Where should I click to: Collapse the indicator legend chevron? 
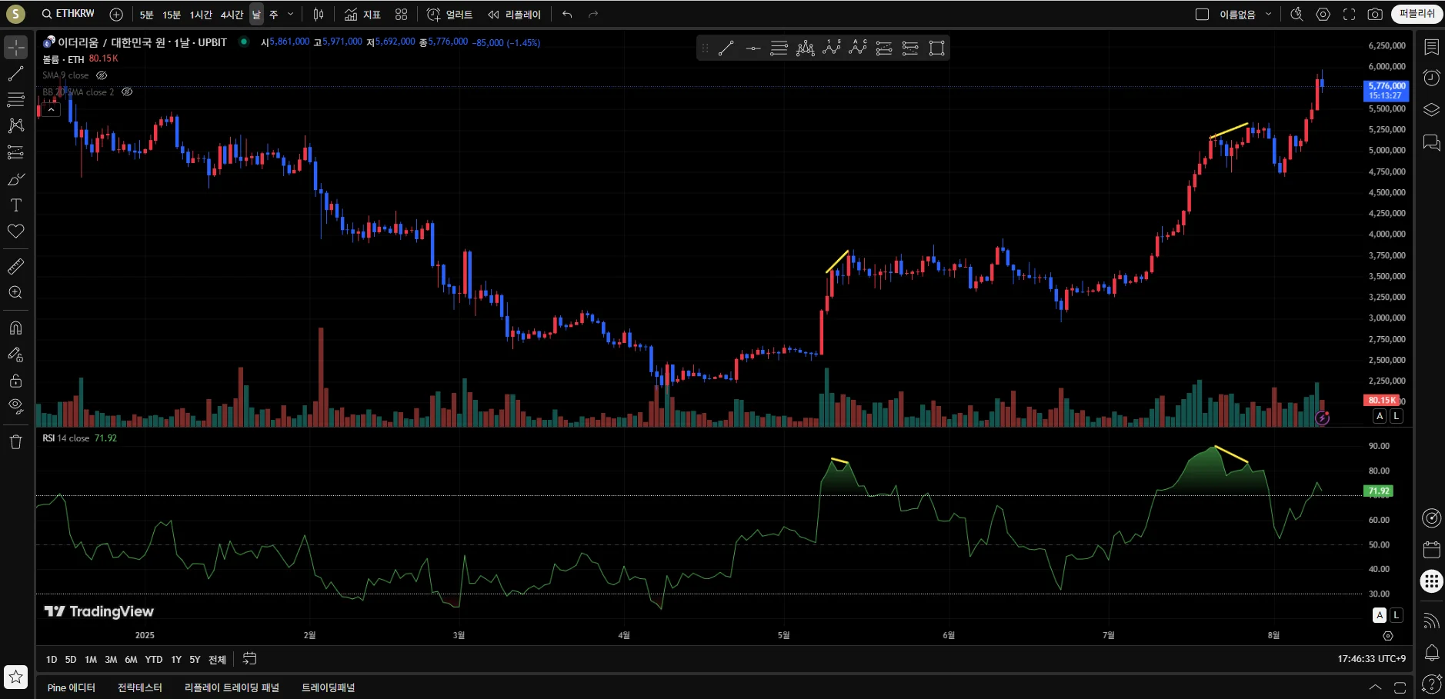[x=51, y=110]
